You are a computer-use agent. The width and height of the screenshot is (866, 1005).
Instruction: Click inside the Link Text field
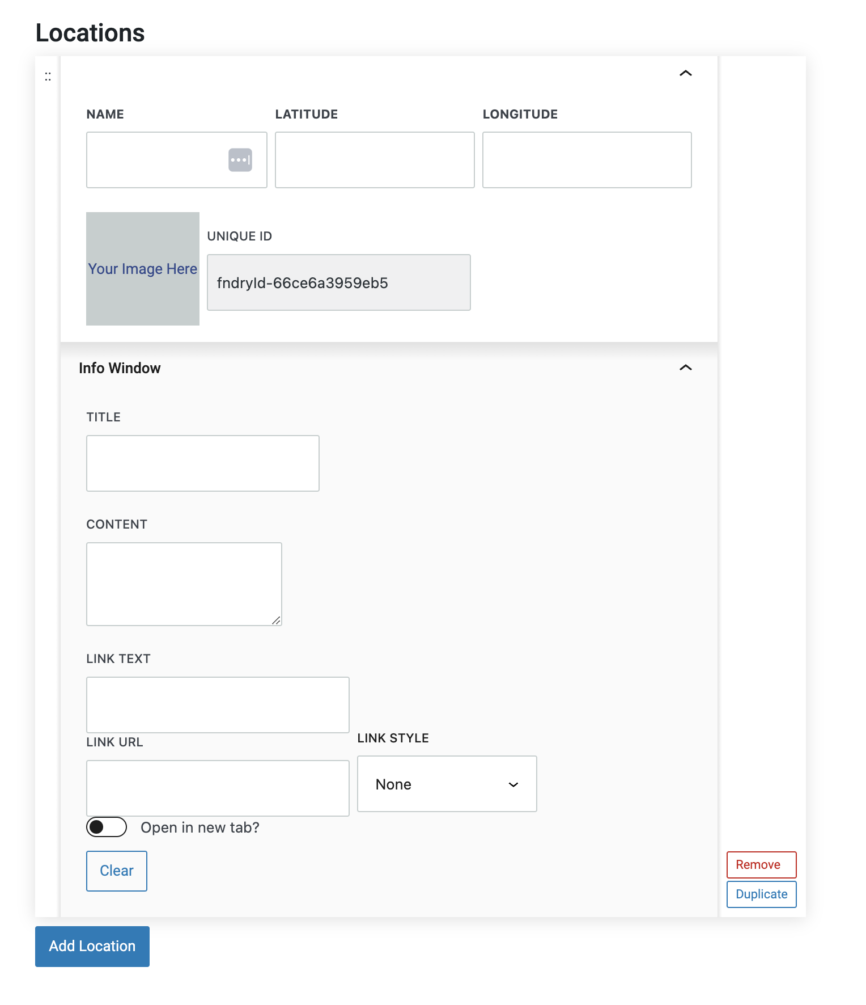click(x=218, y=704)
